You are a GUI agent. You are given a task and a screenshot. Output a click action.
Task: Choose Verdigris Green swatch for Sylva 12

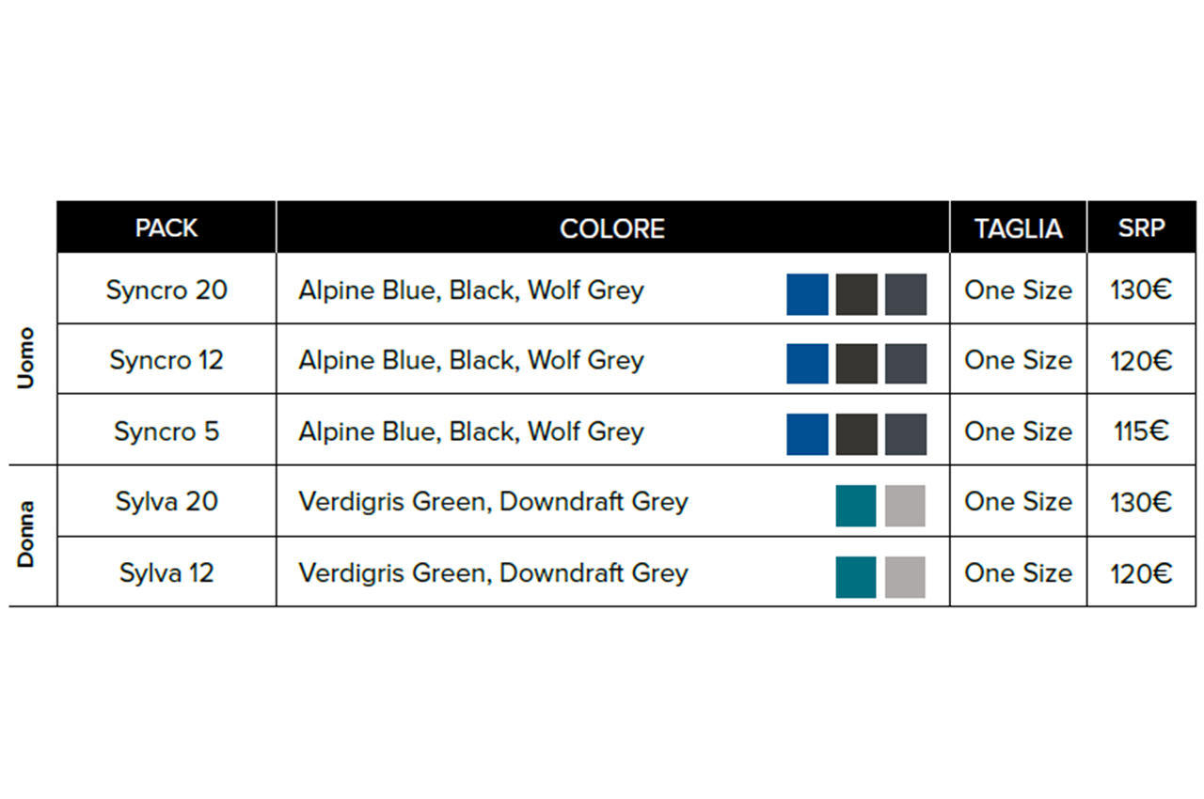coord(856,577)
